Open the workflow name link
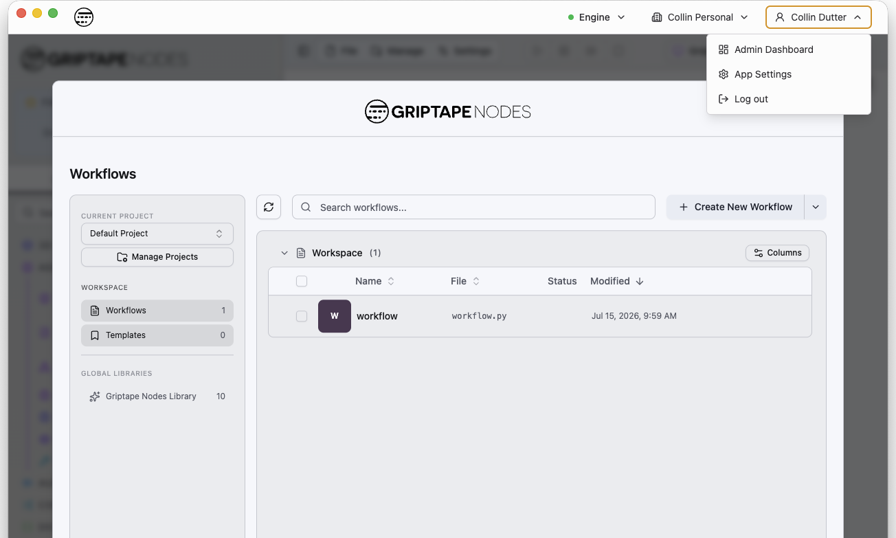 377,316
